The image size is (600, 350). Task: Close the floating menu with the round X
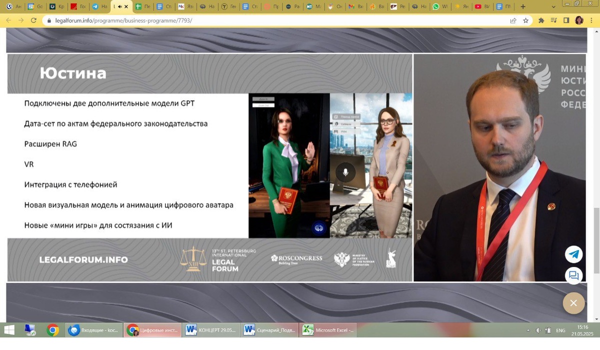tap(573, 303)
